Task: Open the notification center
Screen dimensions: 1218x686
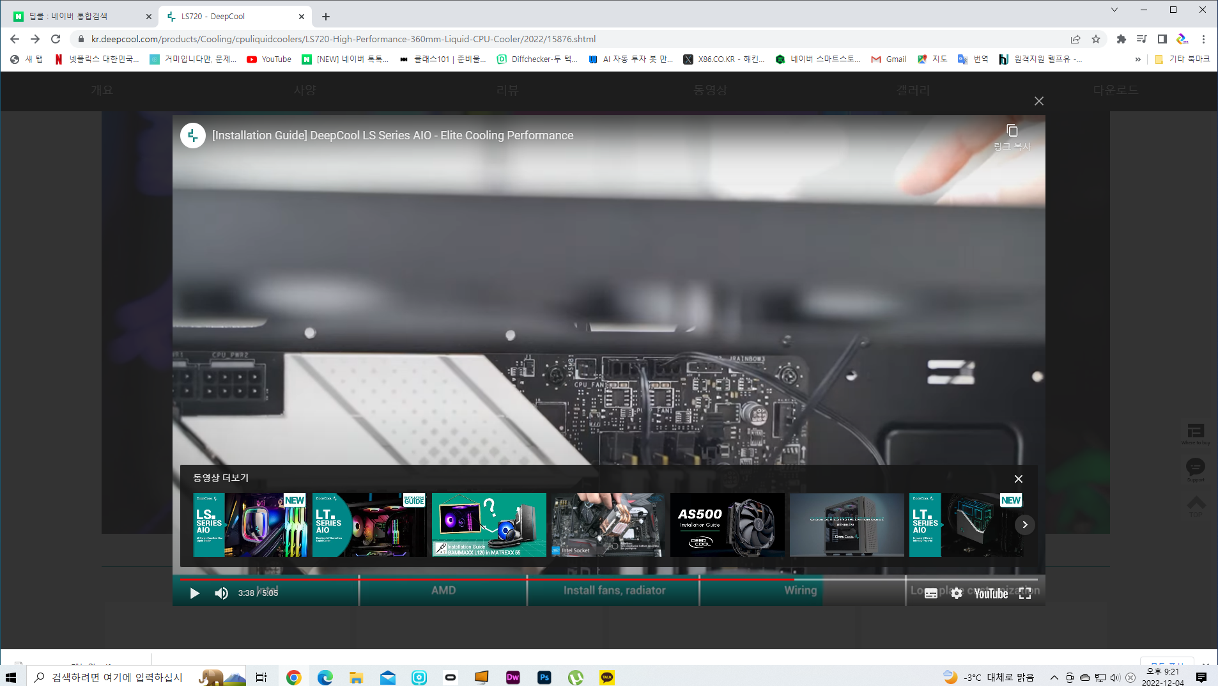Action: 1201,677
